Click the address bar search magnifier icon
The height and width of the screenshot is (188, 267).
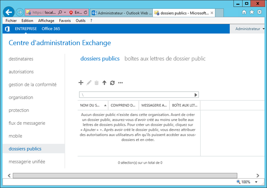(x=60, y=12)
